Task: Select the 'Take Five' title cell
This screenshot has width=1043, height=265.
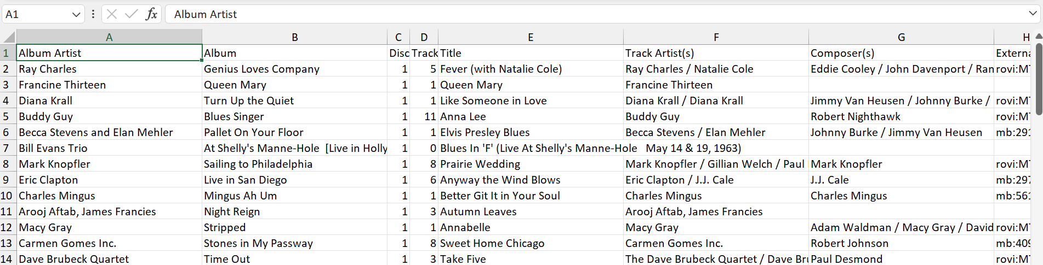Action: click(x=463, y=259)
